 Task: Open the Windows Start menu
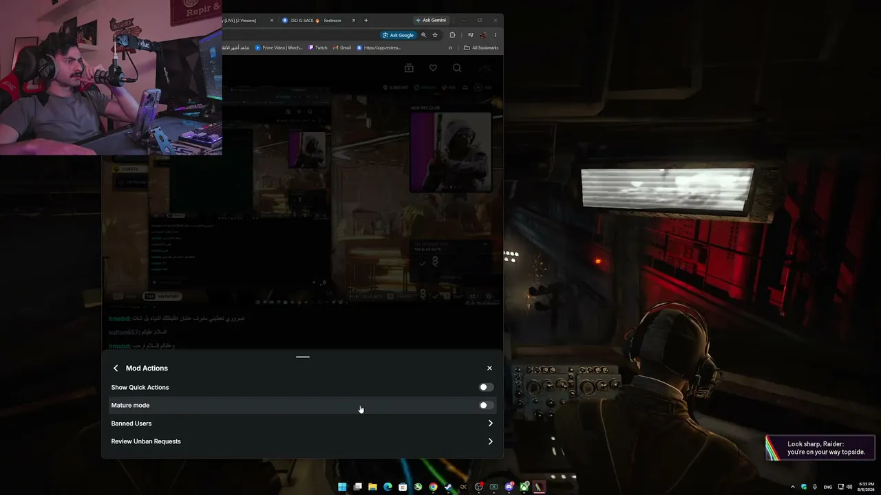(x=342, y=487)
